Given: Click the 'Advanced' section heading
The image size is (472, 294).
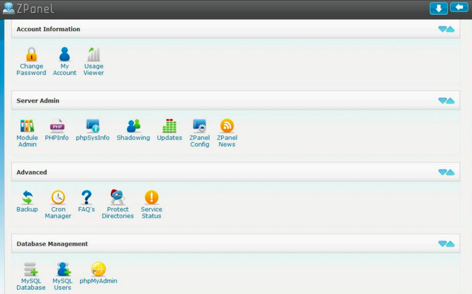Looking at the screenshot, I should coord(32,172).
